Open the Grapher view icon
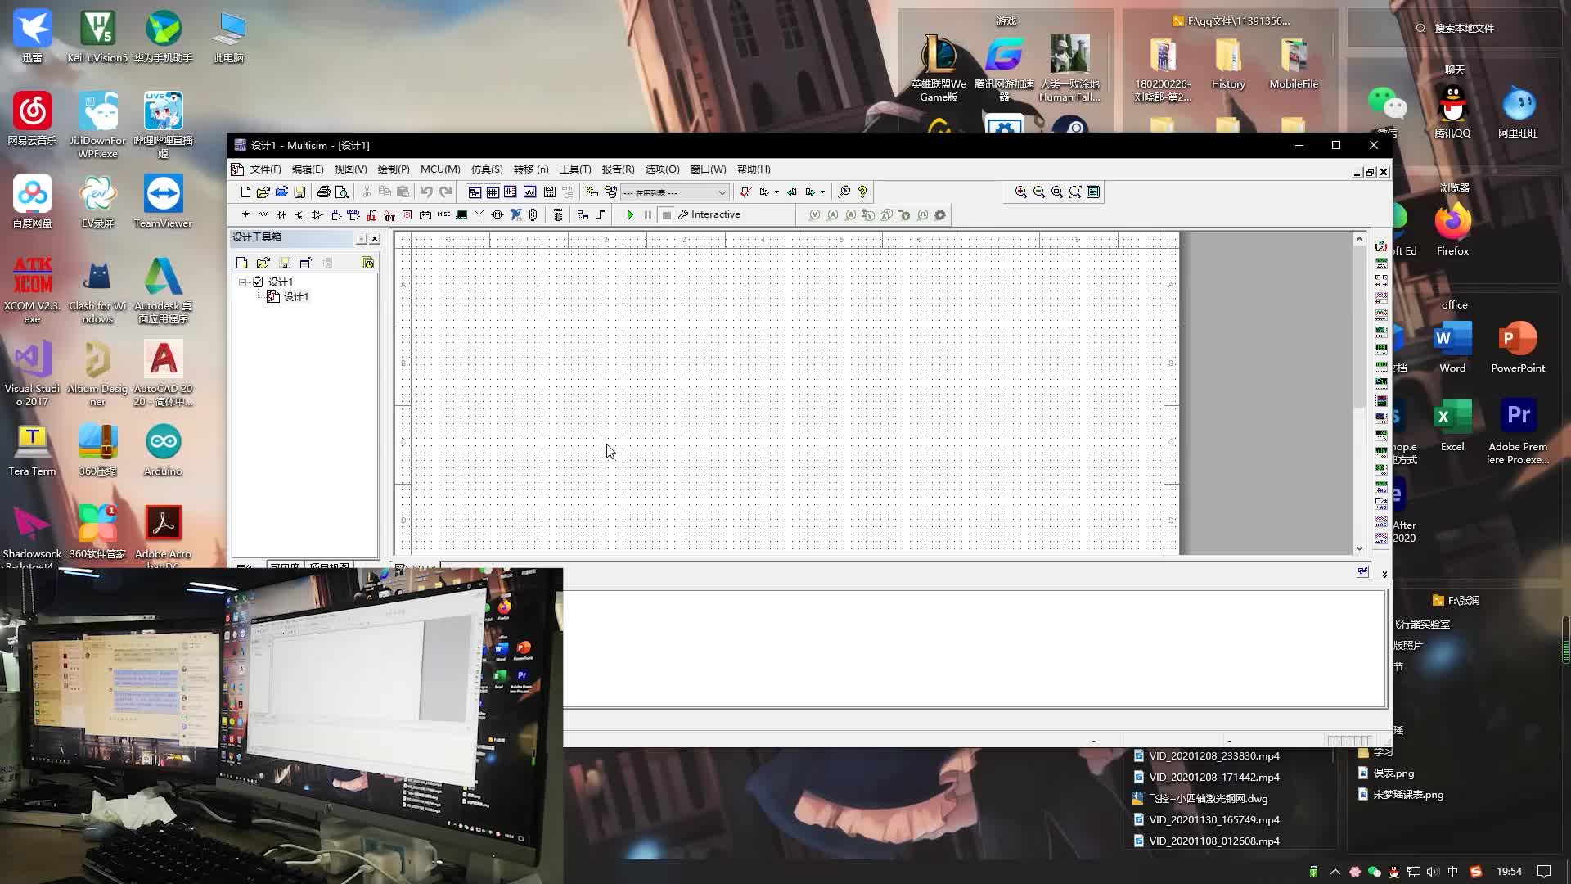 (529, 192)
